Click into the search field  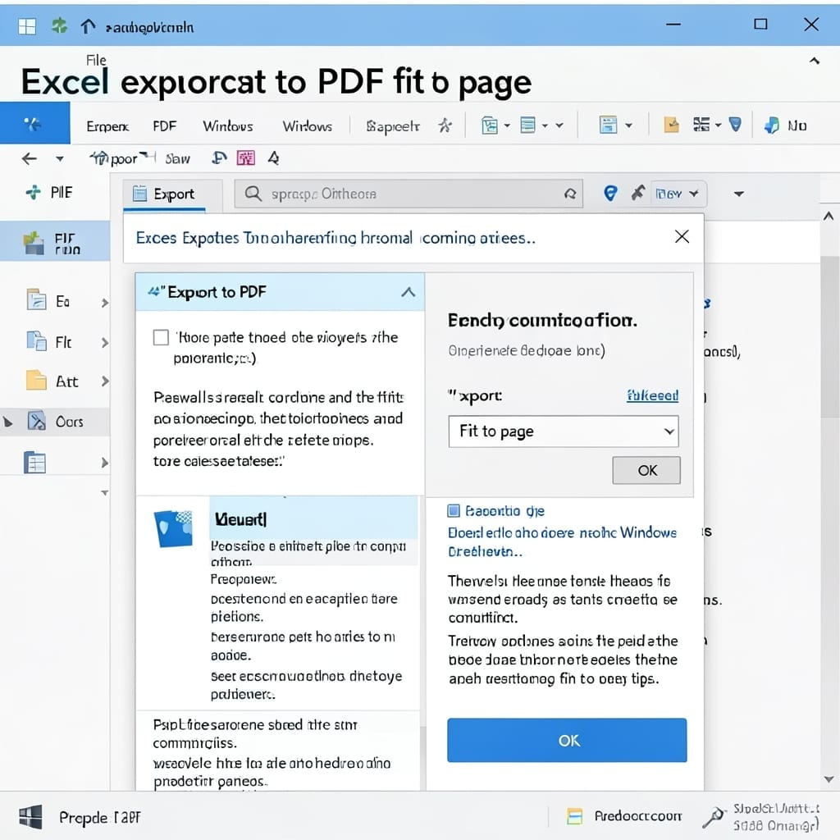(x=409, y=194)
